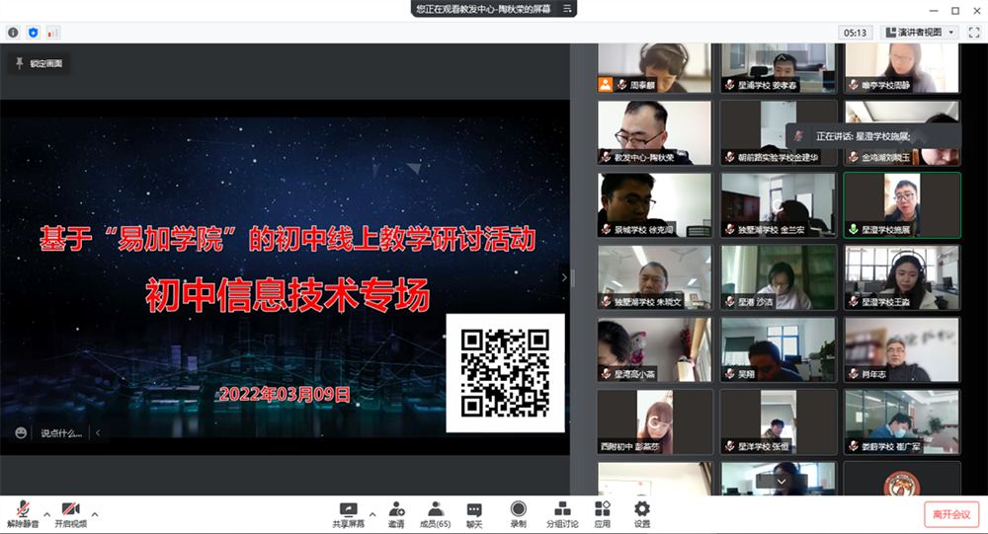Image resolution: width=988 pixels, height=534 pixels.
Task: Enter full screen mode icon
Action: (974, 33)
